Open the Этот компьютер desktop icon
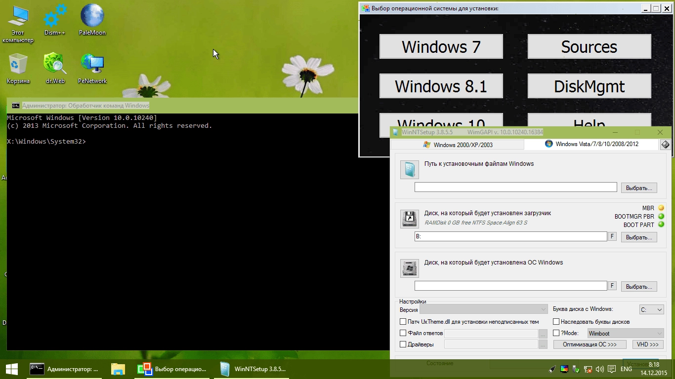This screenshot has width=675, height=379. tap(18, 23)
